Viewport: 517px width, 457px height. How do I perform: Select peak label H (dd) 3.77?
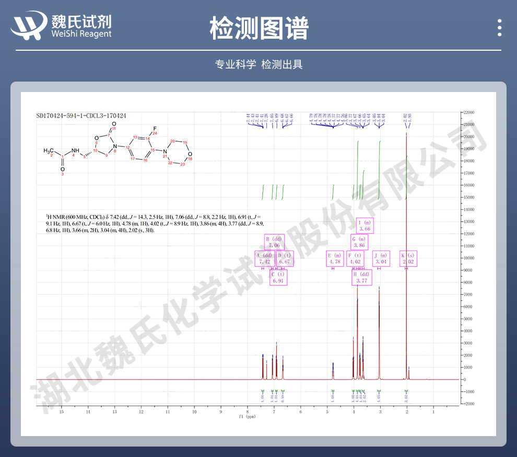[362, 277]
